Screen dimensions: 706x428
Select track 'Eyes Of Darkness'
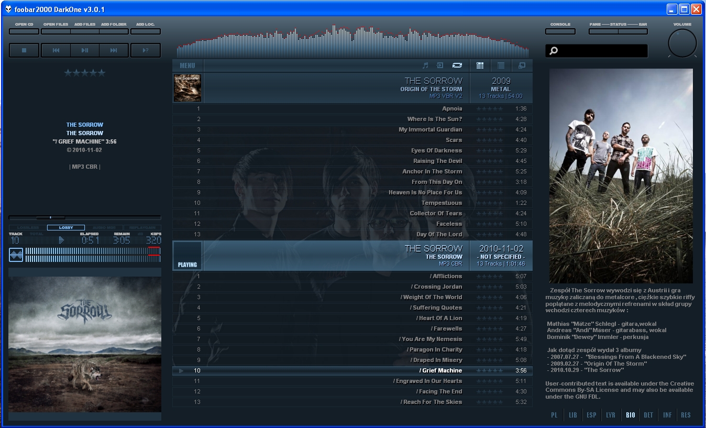coord(352,150)
